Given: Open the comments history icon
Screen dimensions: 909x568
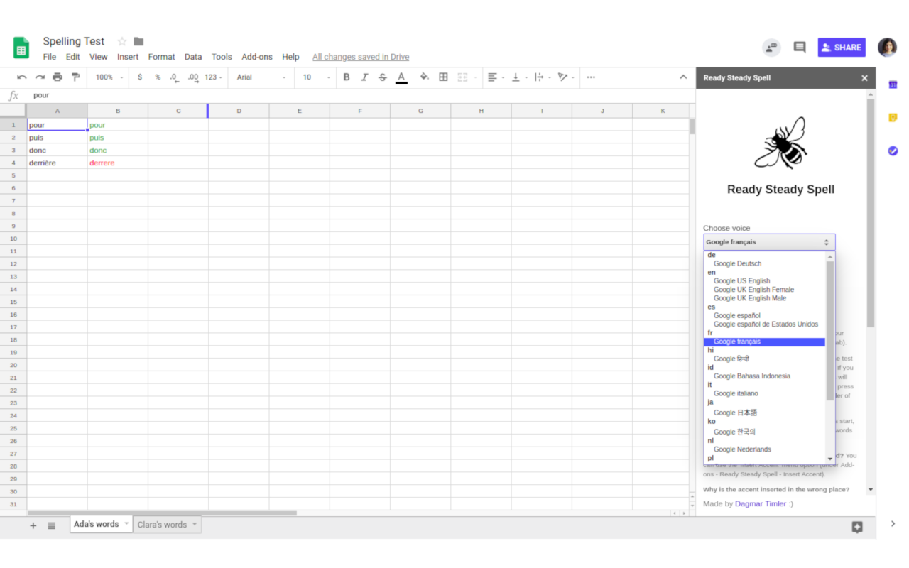Looking at the screenshot, I should (800, 48).
